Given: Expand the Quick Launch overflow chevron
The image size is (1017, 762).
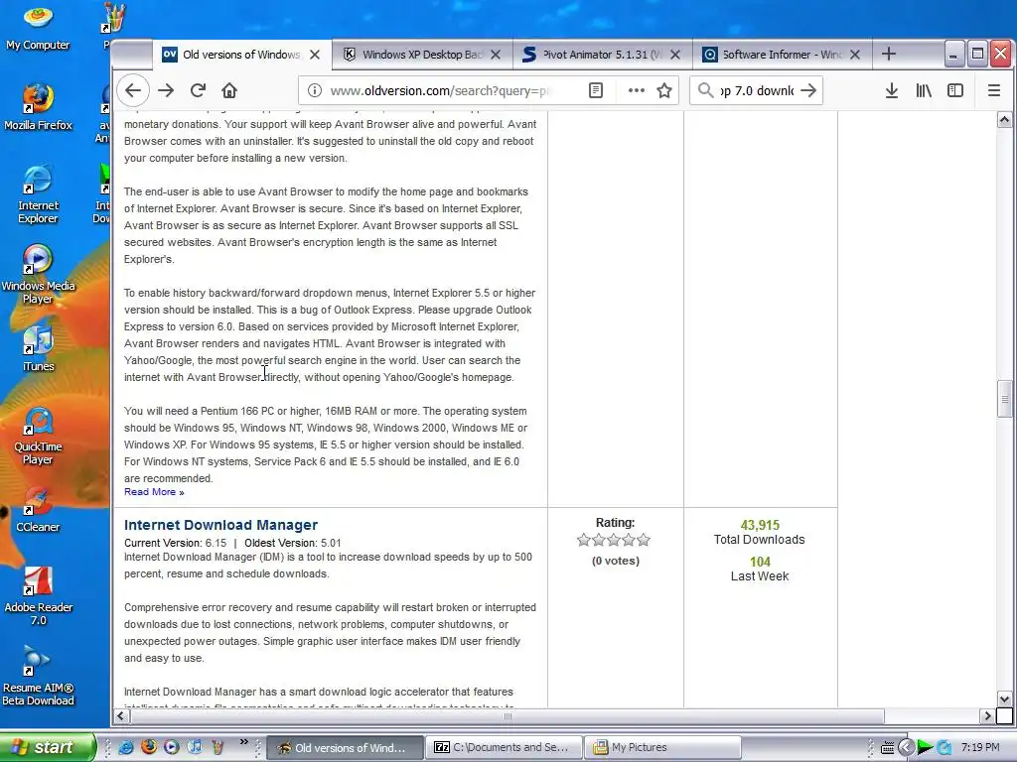Looking at the screenshot, I should click(244, 742).
